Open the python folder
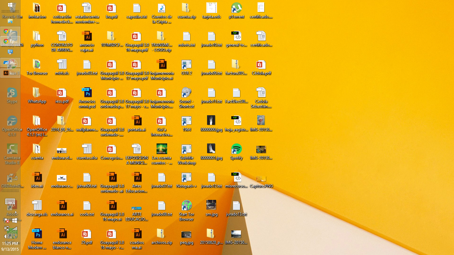Image resolution: width=454 pixels, height=255 pixels. pyautogui.click(x=37, y=39)
